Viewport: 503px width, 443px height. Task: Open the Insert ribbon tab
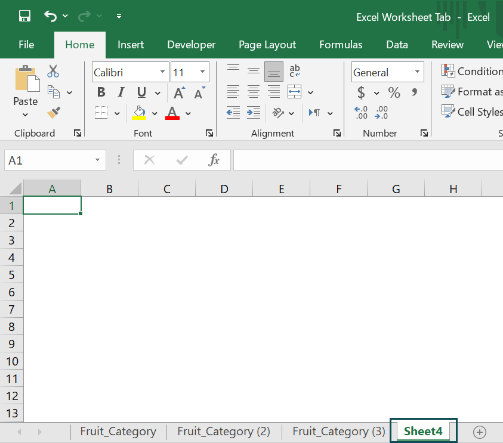pyautogui.click(x=130, y=45)
